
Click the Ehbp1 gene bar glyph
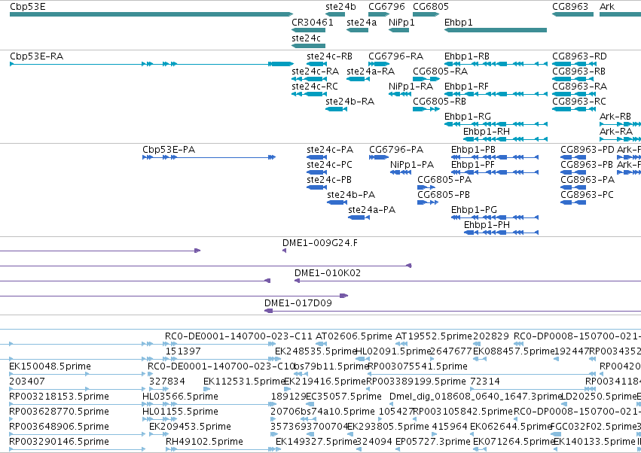[496, 30]
